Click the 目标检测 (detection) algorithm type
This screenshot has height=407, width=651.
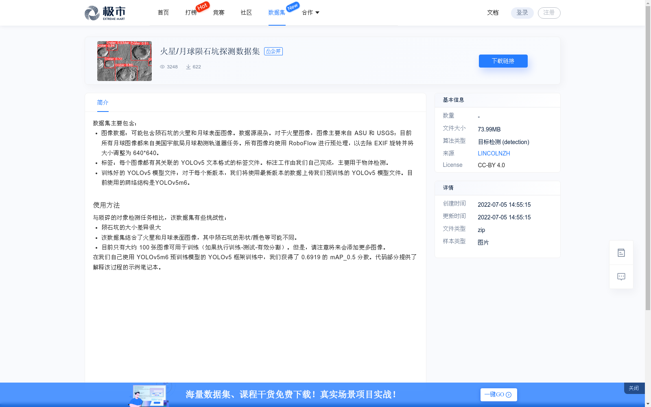(503, 142)
